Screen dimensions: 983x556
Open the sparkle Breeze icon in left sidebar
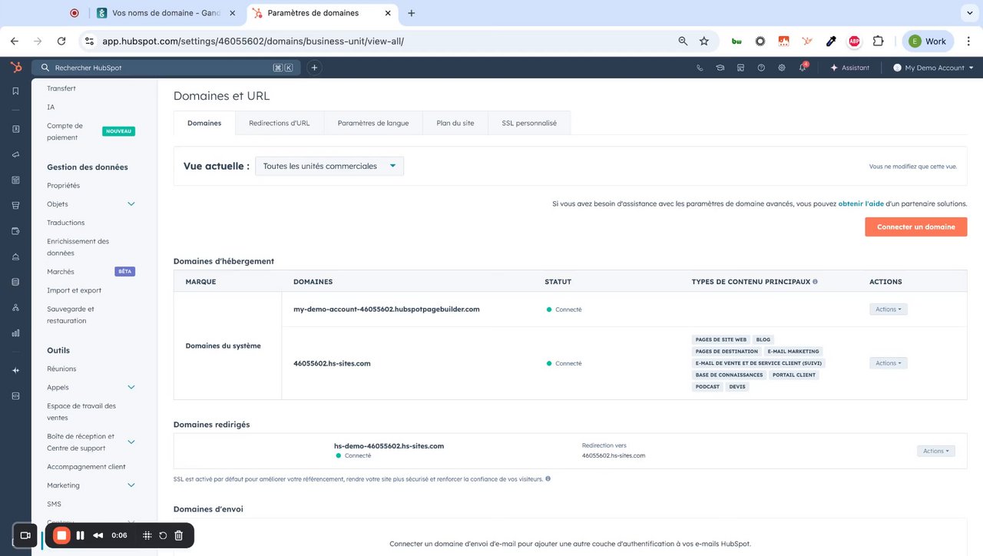pos(15,370)
